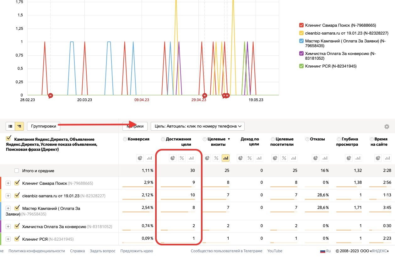Click bar chart icon under Время на сайте

(387, 158)
